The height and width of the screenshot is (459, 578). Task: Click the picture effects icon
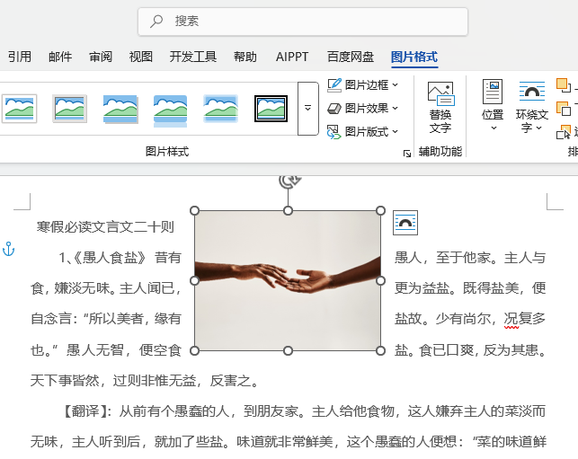pyautogui.click(x=334, y=109)
